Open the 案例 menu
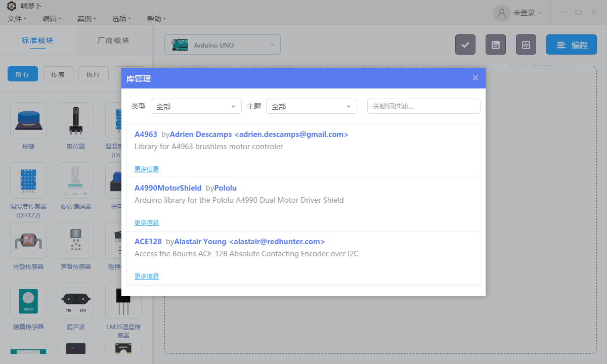Viewport: 607px width, 364px height. point(86,19)
